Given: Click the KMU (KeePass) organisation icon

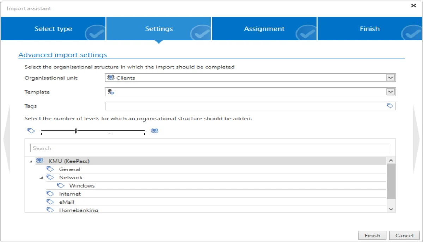Looking at the screenshot, I should click(x=40, y=161).
